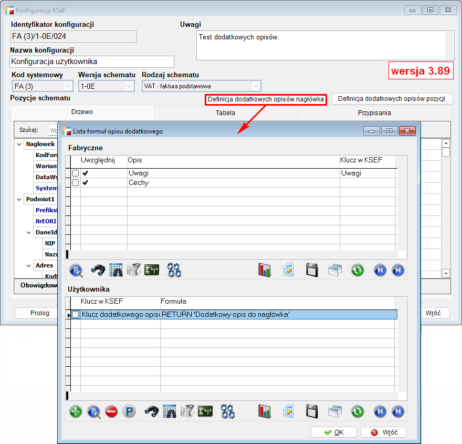Click the gears settings icon in Fabryczne toolbar
This screenshot has height=444, width=462.
click(174, 270)
